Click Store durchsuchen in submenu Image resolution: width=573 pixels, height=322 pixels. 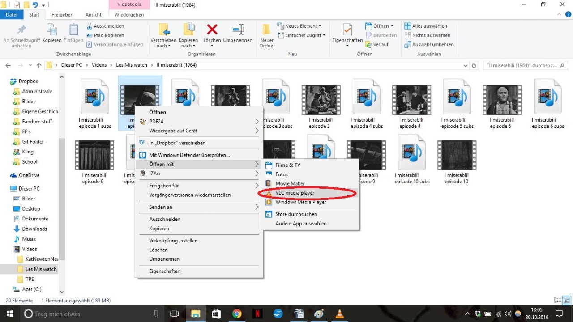[310, 214]
